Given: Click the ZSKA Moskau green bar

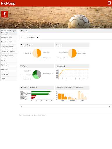Looking at the screenshot, I should click(x=40, y=94).
